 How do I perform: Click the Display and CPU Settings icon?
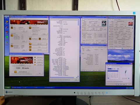tap(30, 28)
